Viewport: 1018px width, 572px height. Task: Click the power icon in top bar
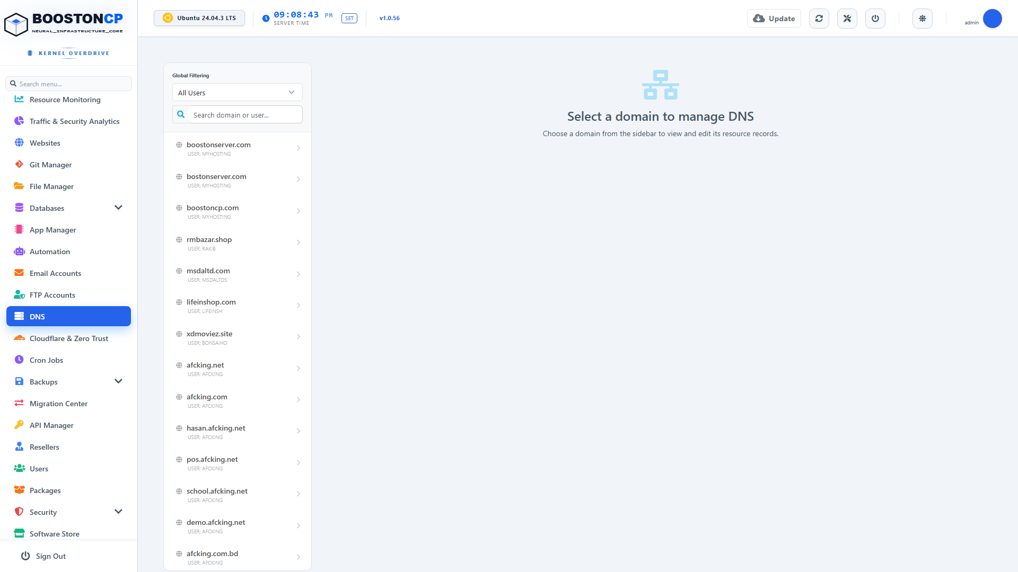pos(875,19)
